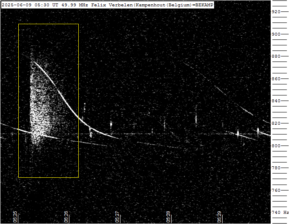Select the 05:27 time axis label
The width and height of the screenshot is (289, 224).
pyautogui.click(x=117, y=217)
